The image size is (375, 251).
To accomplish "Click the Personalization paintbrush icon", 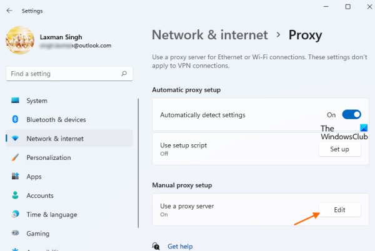I will point(16,157).
